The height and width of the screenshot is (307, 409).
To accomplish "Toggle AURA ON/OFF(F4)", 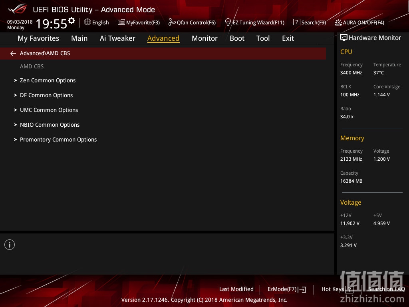I will click(x=363, y=22).
